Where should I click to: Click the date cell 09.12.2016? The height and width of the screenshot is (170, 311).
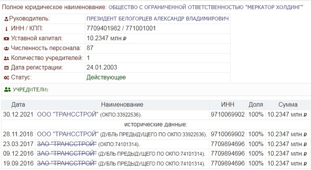pyautogui.click(x=18, y=154)
